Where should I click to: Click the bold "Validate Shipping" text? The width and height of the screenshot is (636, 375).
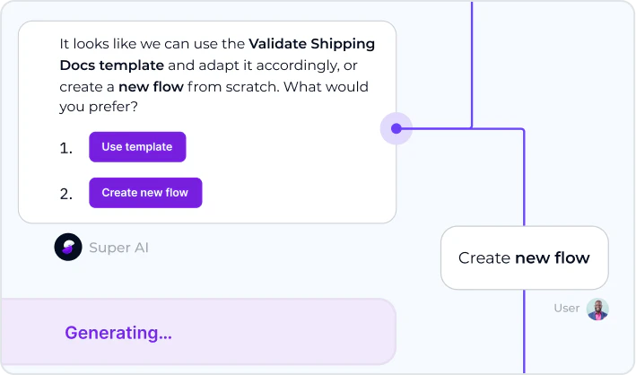[311, 43]
